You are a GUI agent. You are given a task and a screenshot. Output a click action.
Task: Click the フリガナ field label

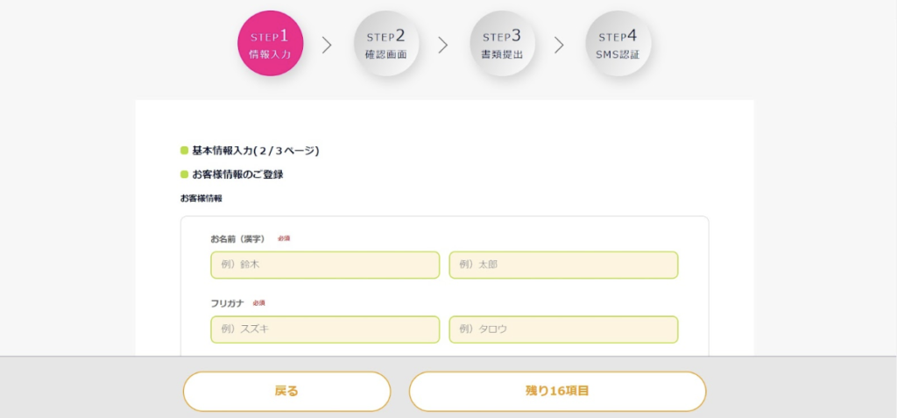tap(227, 303)
